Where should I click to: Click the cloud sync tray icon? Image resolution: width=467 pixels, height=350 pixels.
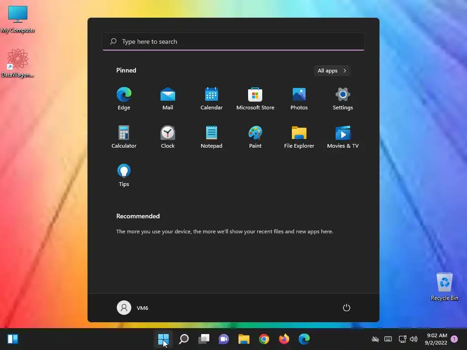pyautogui.click(x=375, y=339)
